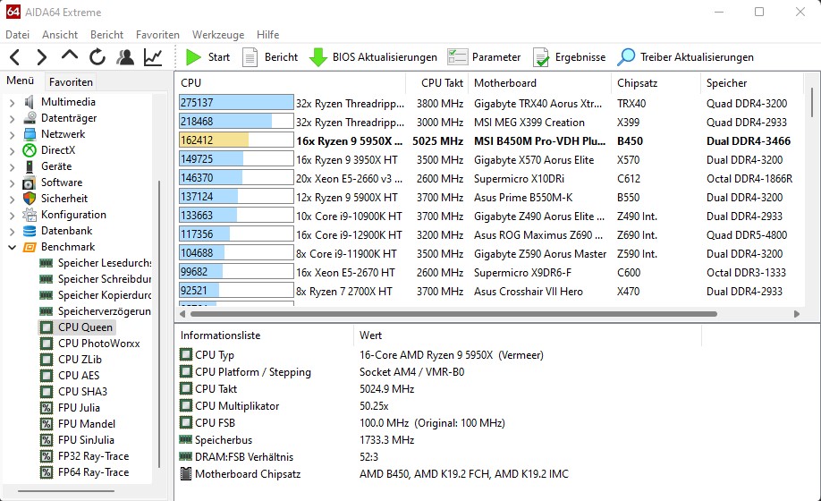Click the Ergebnisse checkmark icon
This screenshot has height=501, width=821.
(x=541, y=57)
